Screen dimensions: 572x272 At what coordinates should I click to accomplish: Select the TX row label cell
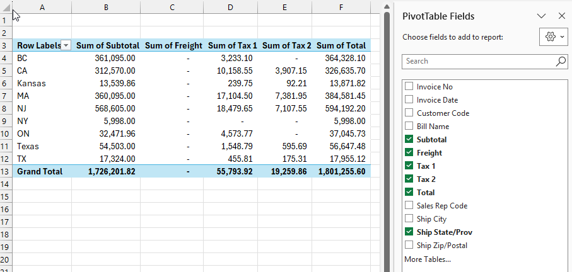click(42, 159)
